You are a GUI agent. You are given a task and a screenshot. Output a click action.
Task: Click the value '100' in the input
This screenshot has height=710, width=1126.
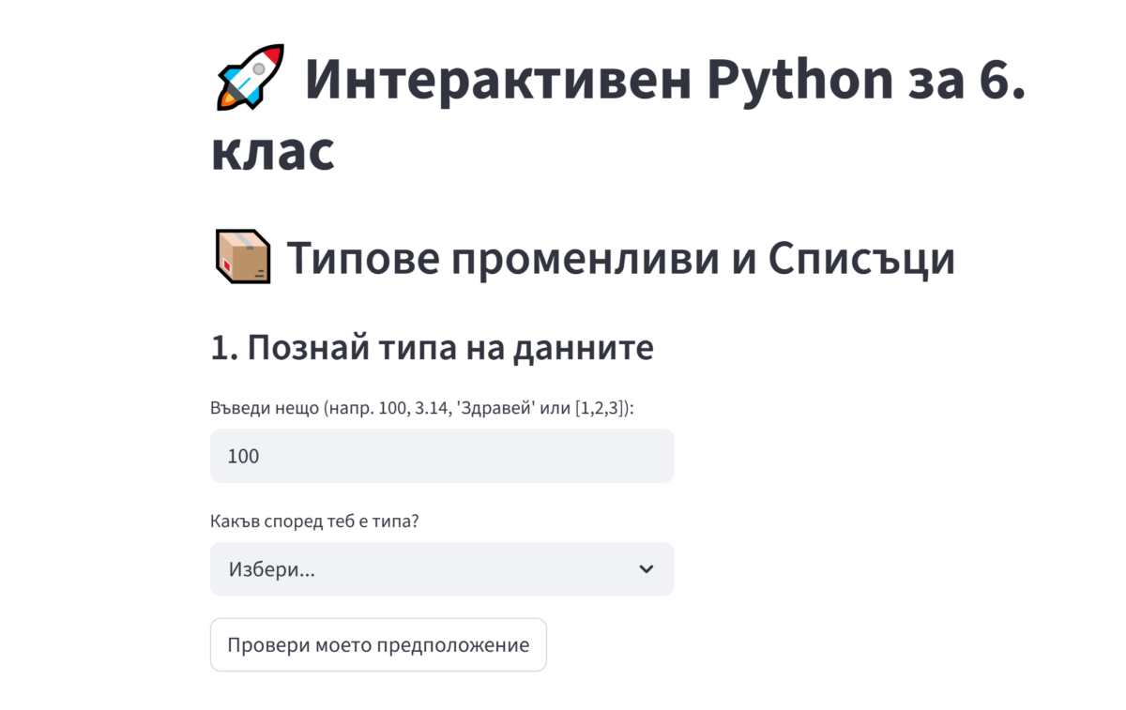pos(244,457)
